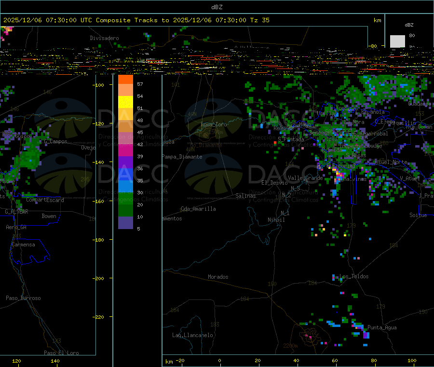This screenshot has width=434, height=367.
Task: Pick the gold swatch between 51 and 48
Action: coord(126,114)
